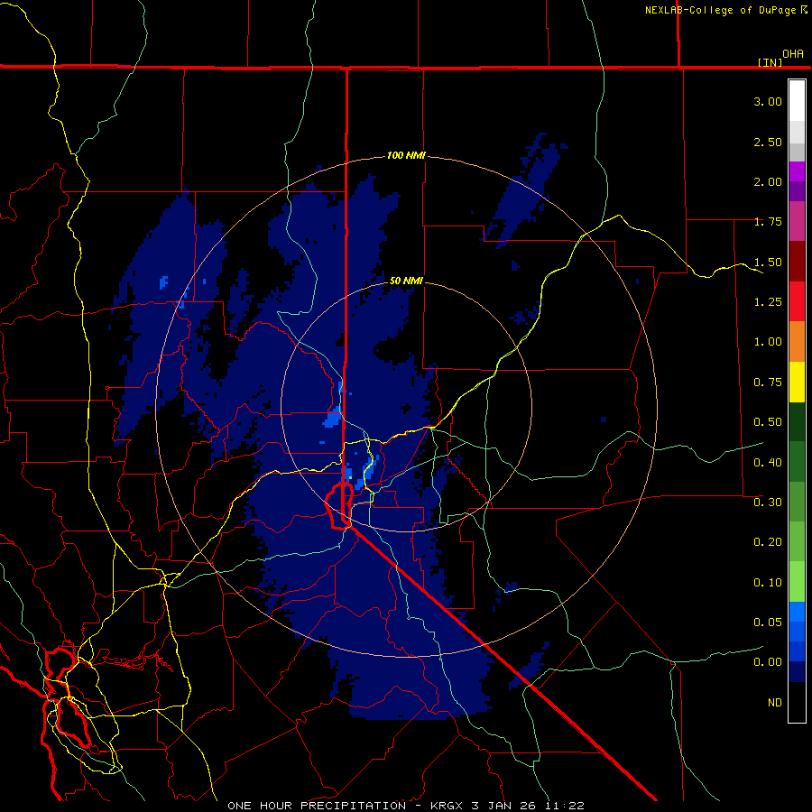Click the NEXLAB-College of DuPage watermark text

726,10
